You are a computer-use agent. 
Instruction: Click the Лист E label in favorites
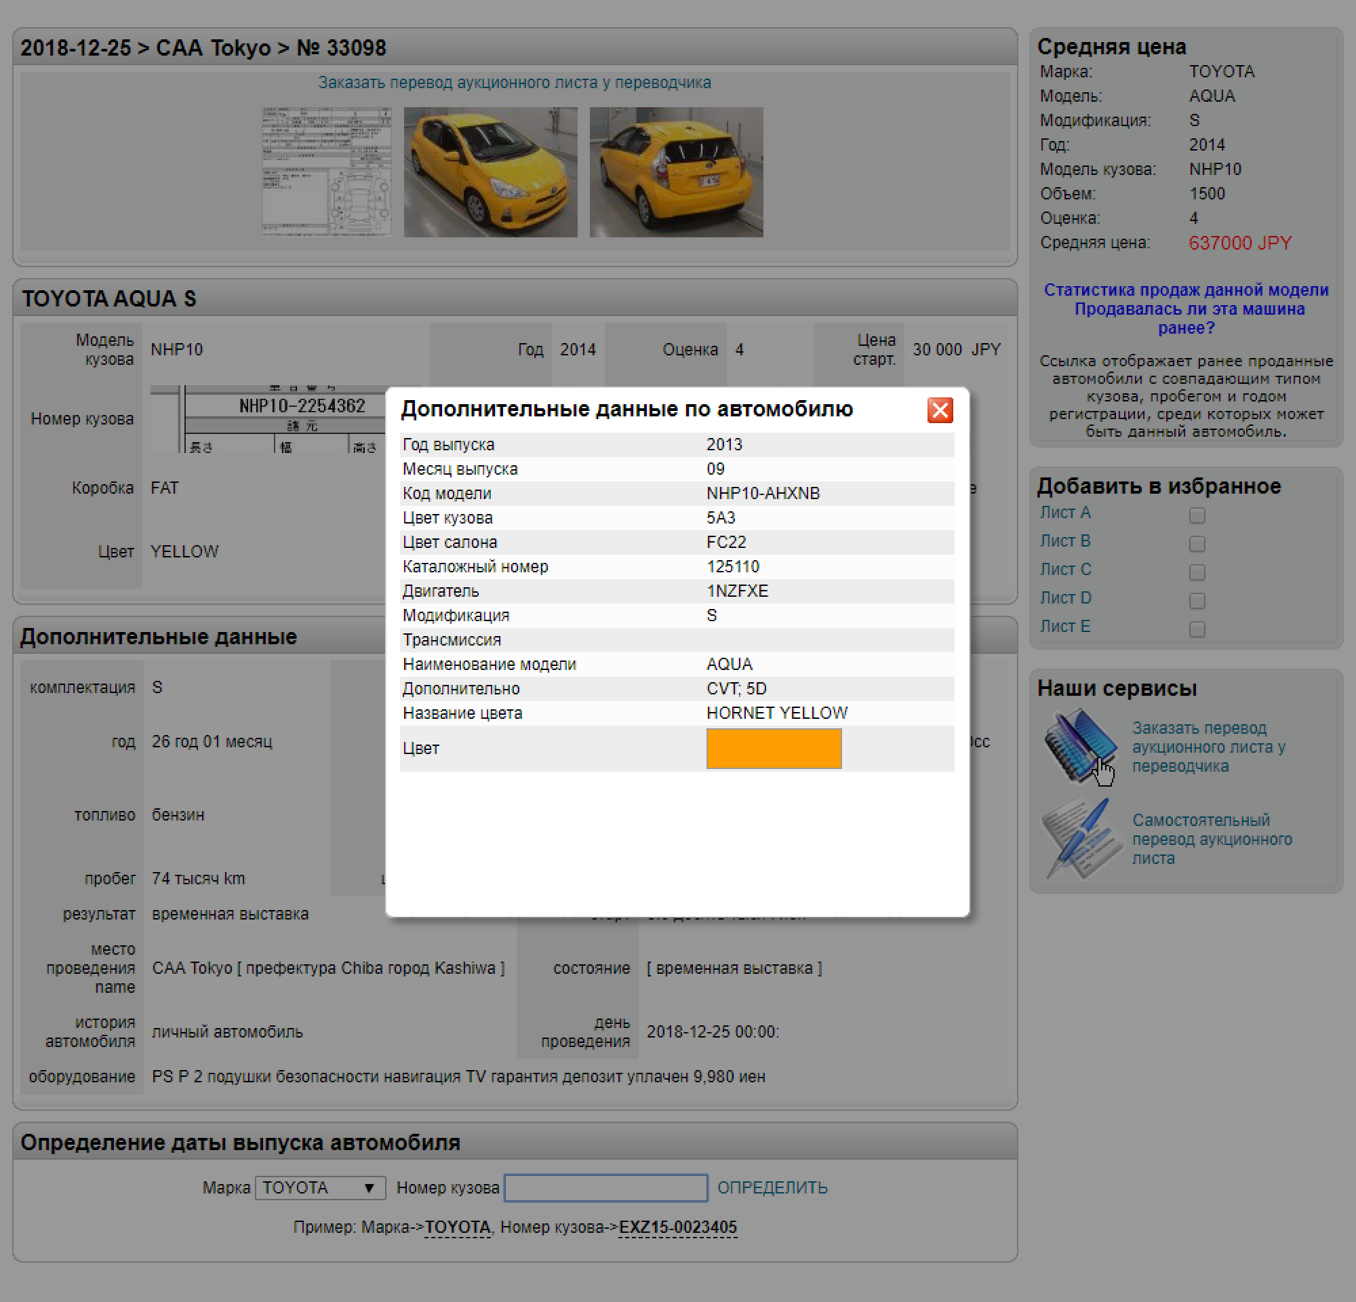click(1064, 626)
